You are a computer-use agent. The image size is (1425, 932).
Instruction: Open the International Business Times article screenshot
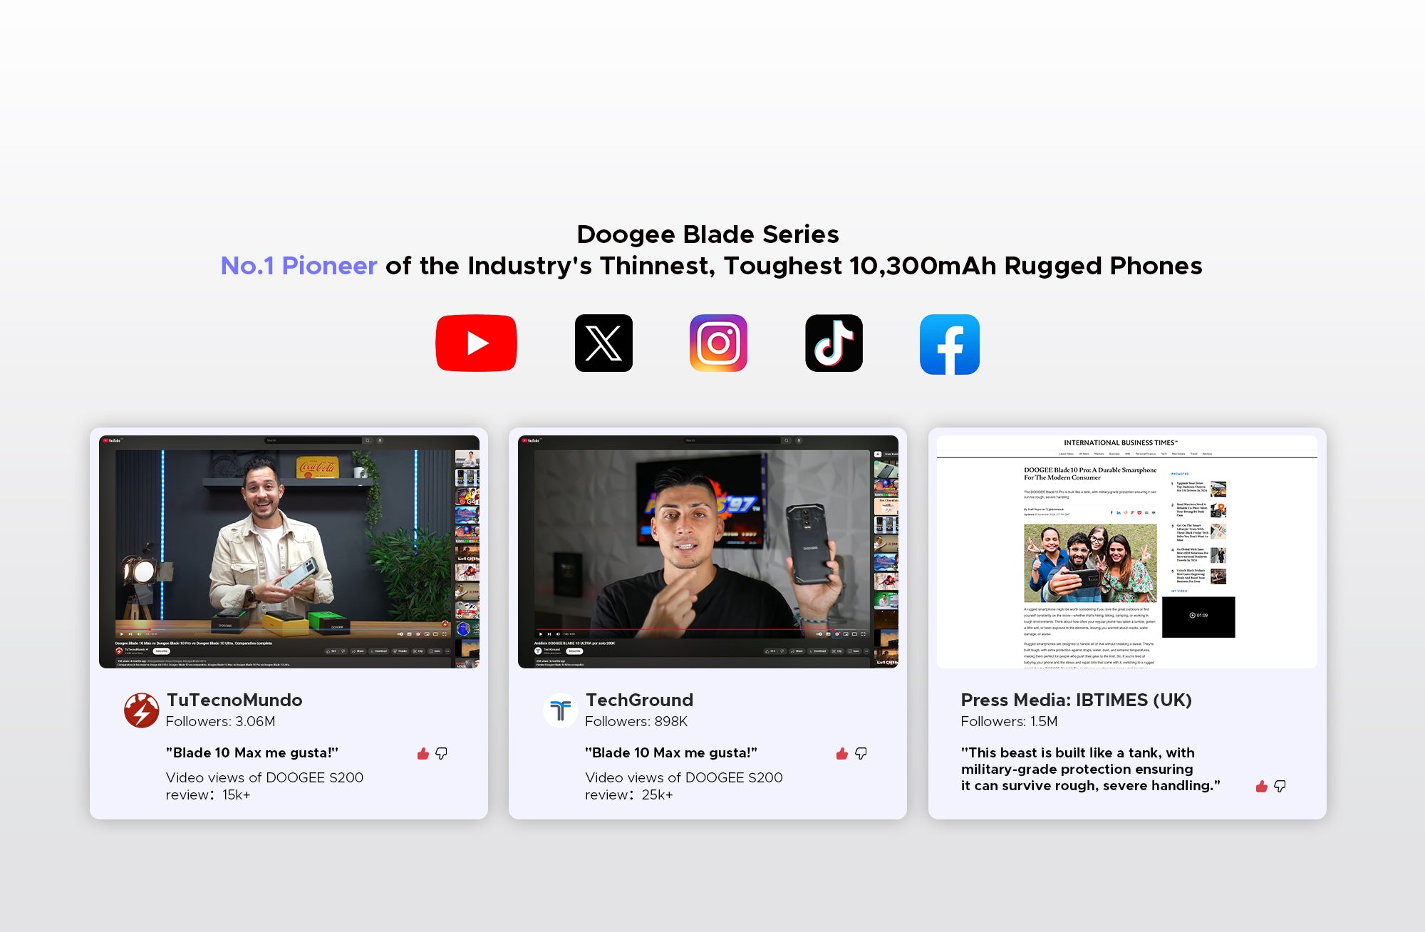(1126, 551)
